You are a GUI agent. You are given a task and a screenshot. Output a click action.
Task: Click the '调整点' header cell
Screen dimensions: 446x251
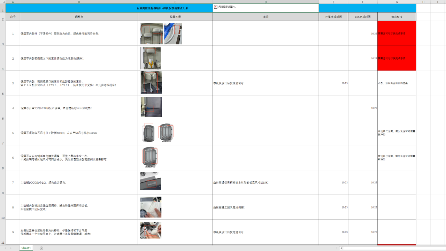[x=79, y=17]
